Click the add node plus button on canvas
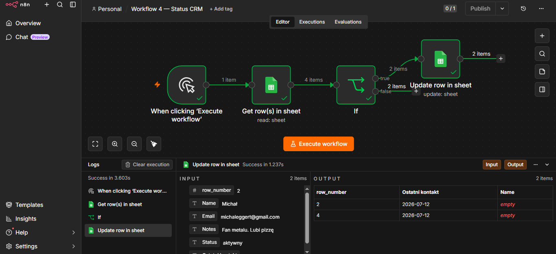Screen dimensions: 556x254 (542, 36)
